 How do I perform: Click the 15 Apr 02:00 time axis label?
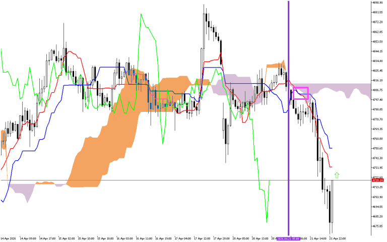click(x=67, y=238)
